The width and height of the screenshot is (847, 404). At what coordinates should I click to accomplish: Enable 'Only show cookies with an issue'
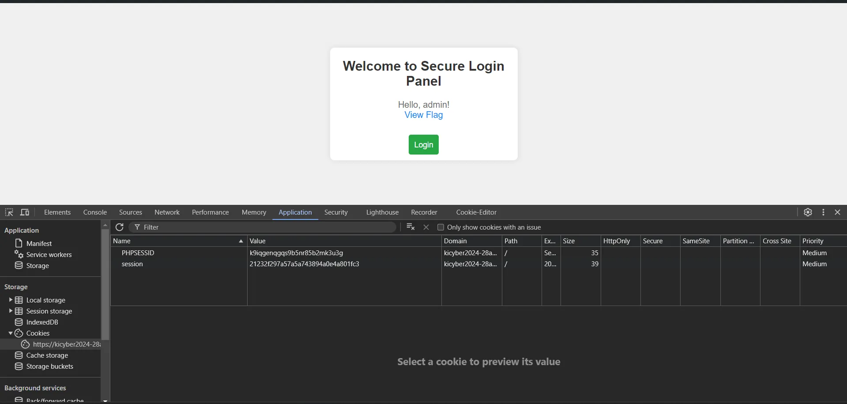(x=440, y=227)
